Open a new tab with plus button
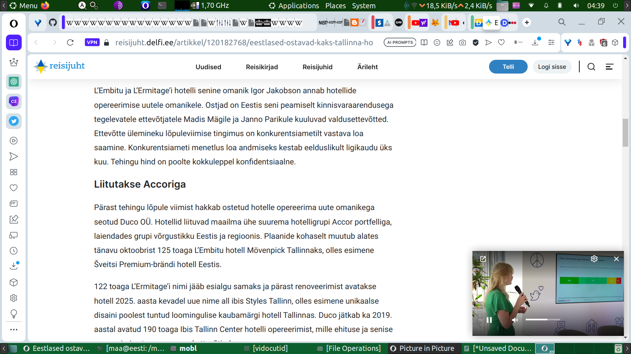This screenshot has width=631, height=354. click(x=527, y=22)
